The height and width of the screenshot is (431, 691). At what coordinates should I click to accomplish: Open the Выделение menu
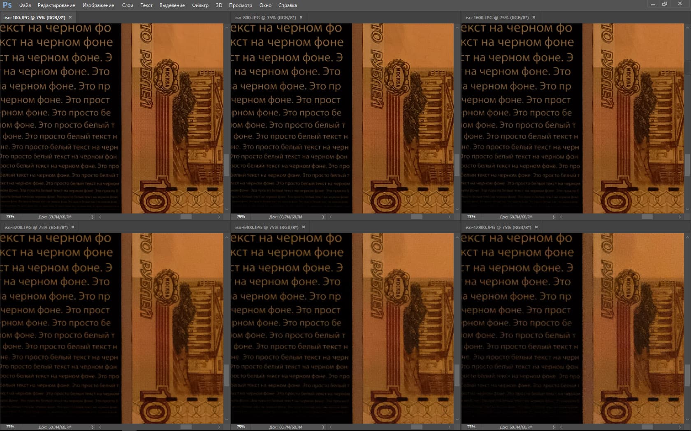click(x=172, y=5)
